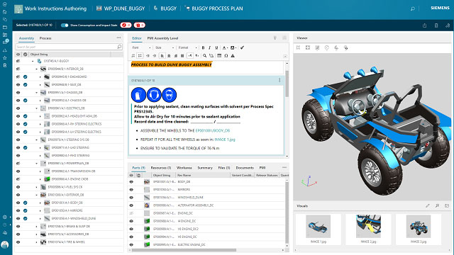454x255 pixels.
Task: Toggle Italic formatting in the editor toolbar
Action: [210, 47]
